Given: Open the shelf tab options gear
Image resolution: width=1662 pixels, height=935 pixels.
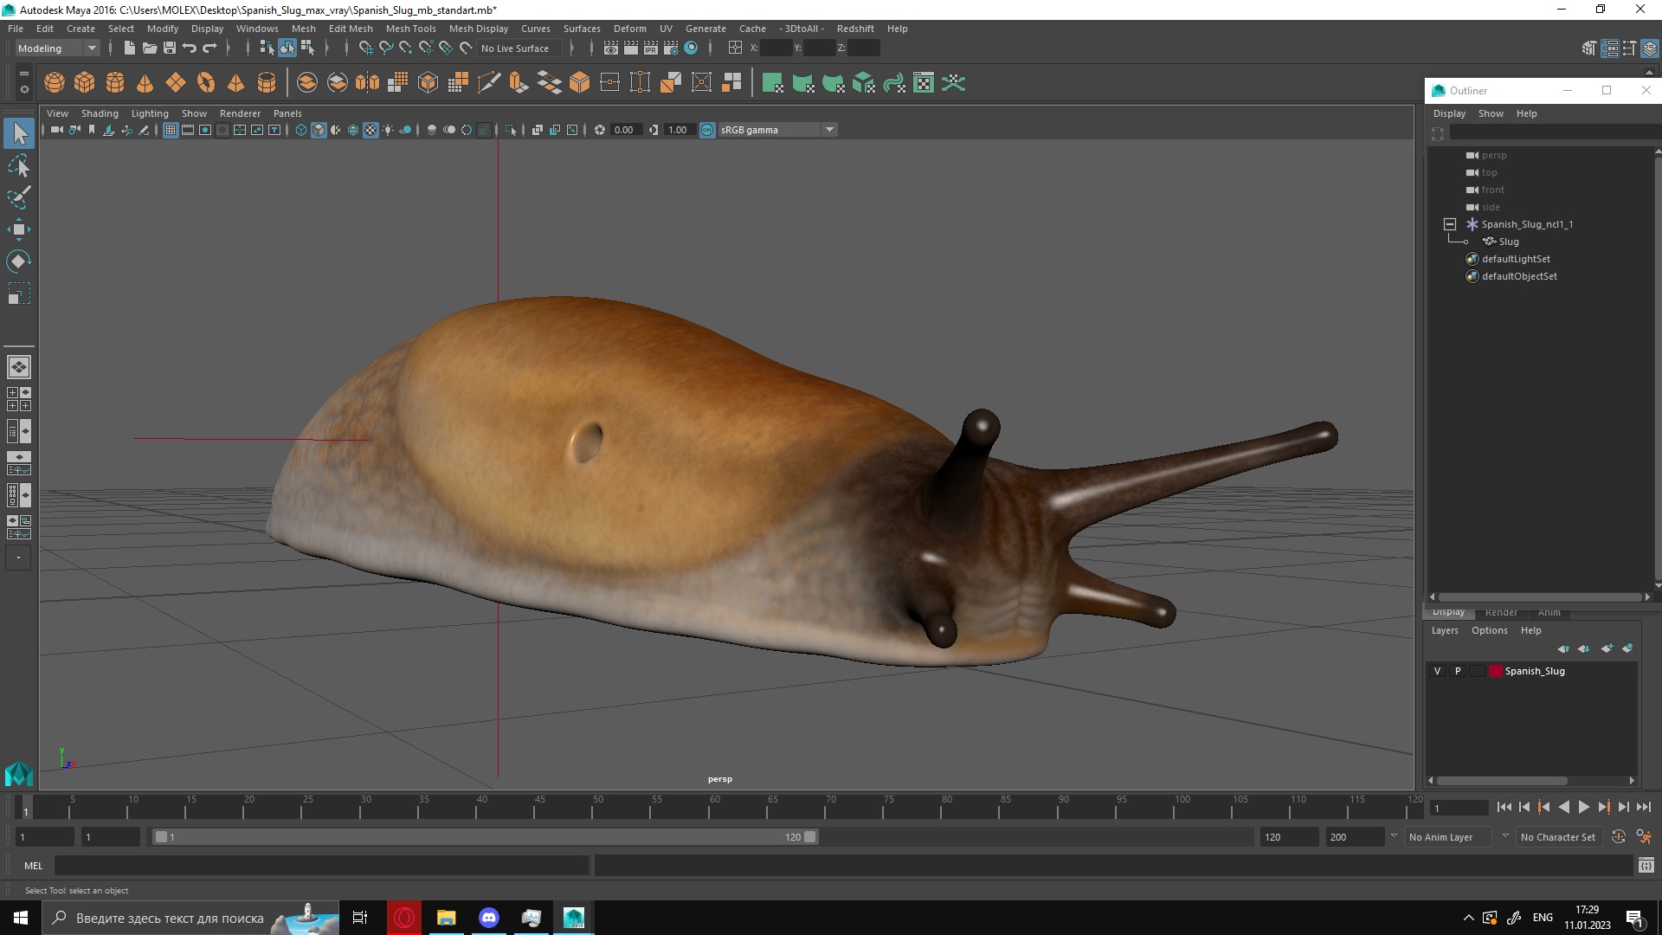Looking at the screenshot, I should (x=24, y=90).
